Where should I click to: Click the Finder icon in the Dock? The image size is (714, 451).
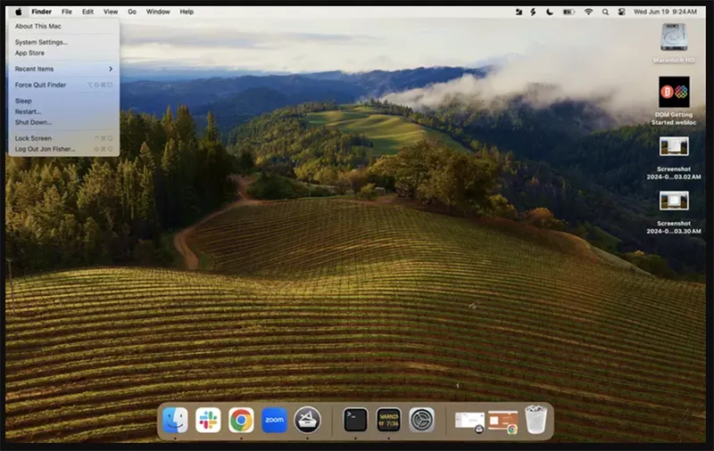tap(175, 420)
